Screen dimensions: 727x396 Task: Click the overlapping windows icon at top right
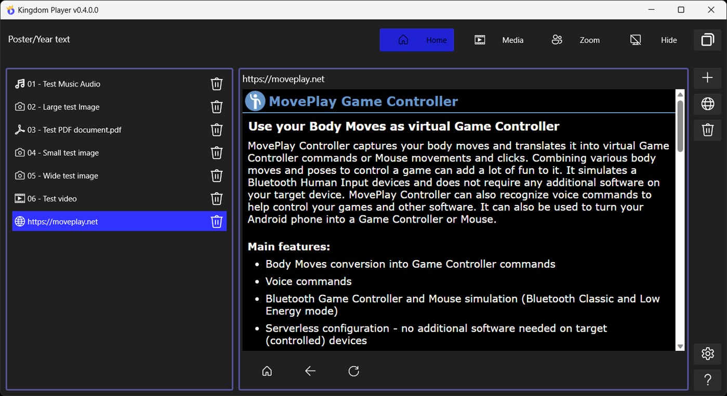coord(707,40)
